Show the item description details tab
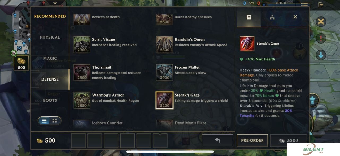Image resolution: width=340 pixels, height=156 pixels. tap(249, 17)
